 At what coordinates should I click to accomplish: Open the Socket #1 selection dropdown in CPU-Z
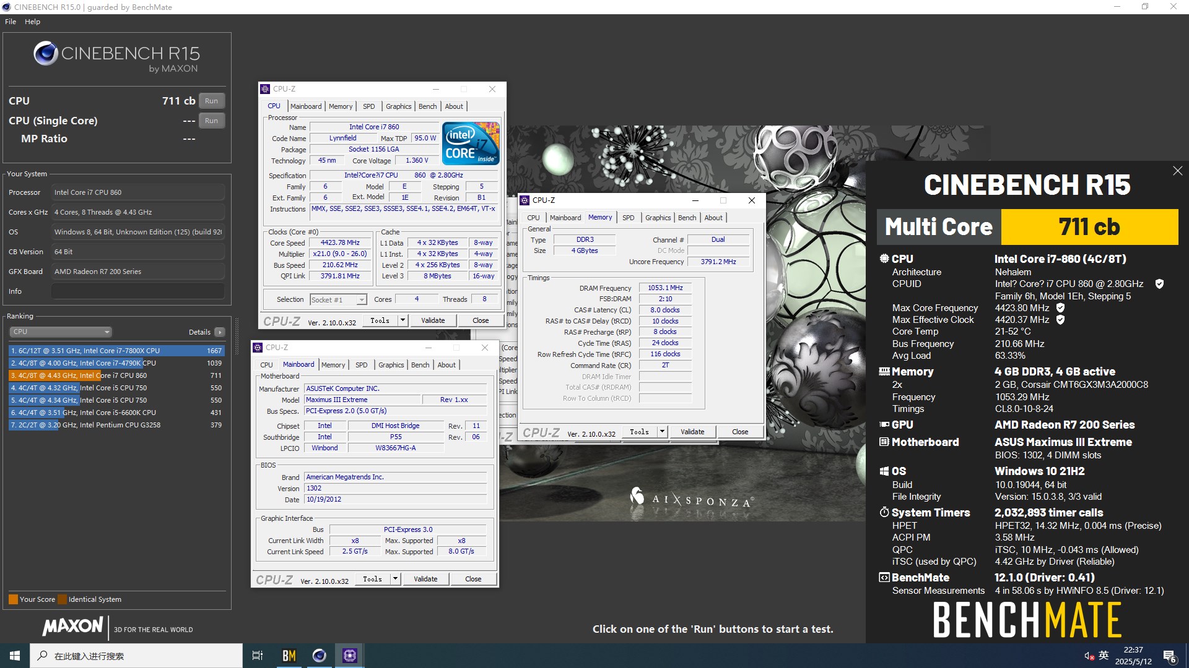click(x=338, y=299)
